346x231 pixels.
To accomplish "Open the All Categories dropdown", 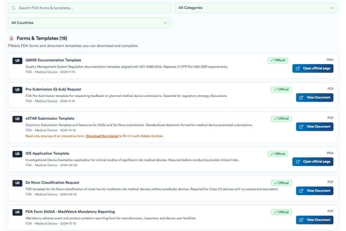I will 256,8.
